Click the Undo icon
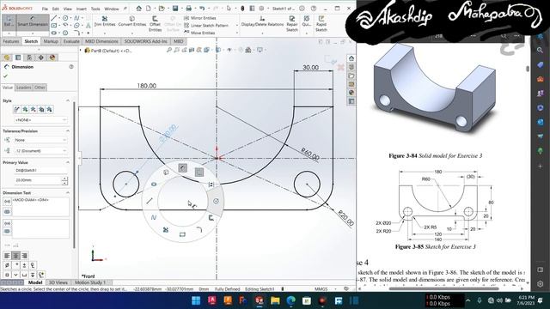 point(202,8)
